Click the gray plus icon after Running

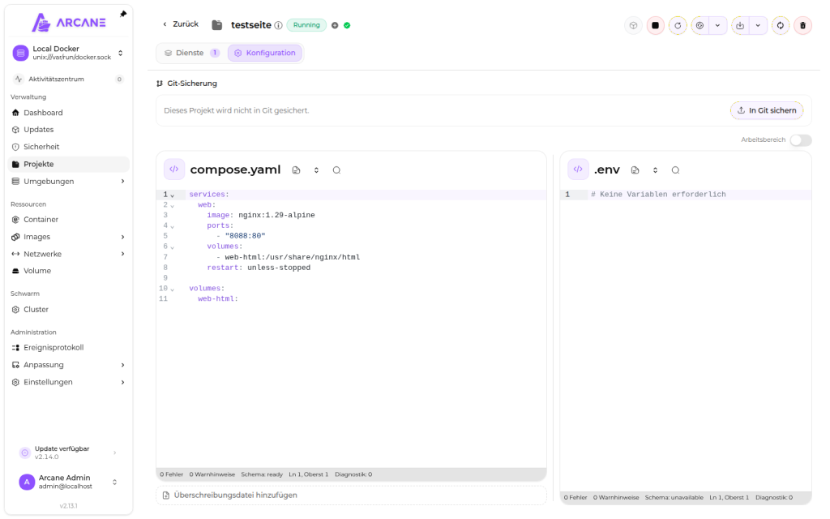[x=335, y=25]
